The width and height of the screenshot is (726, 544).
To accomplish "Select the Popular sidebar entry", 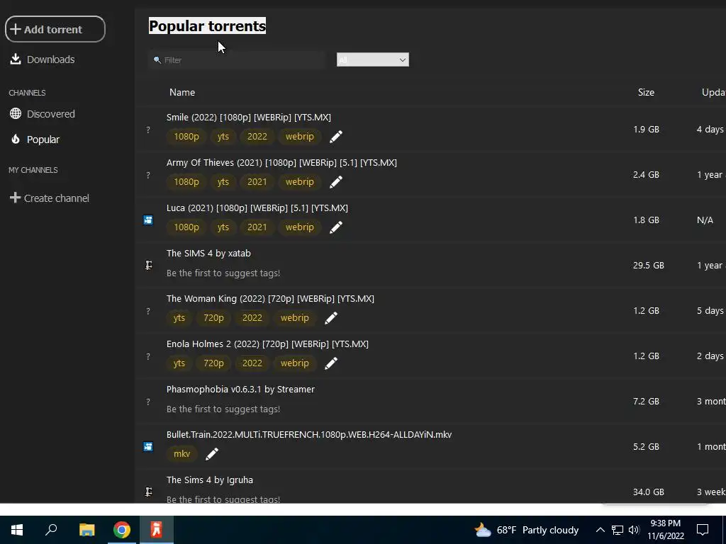I will click(35, 140).
